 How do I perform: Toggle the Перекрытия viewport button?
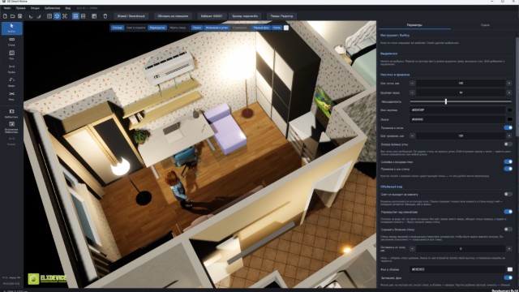157,28
